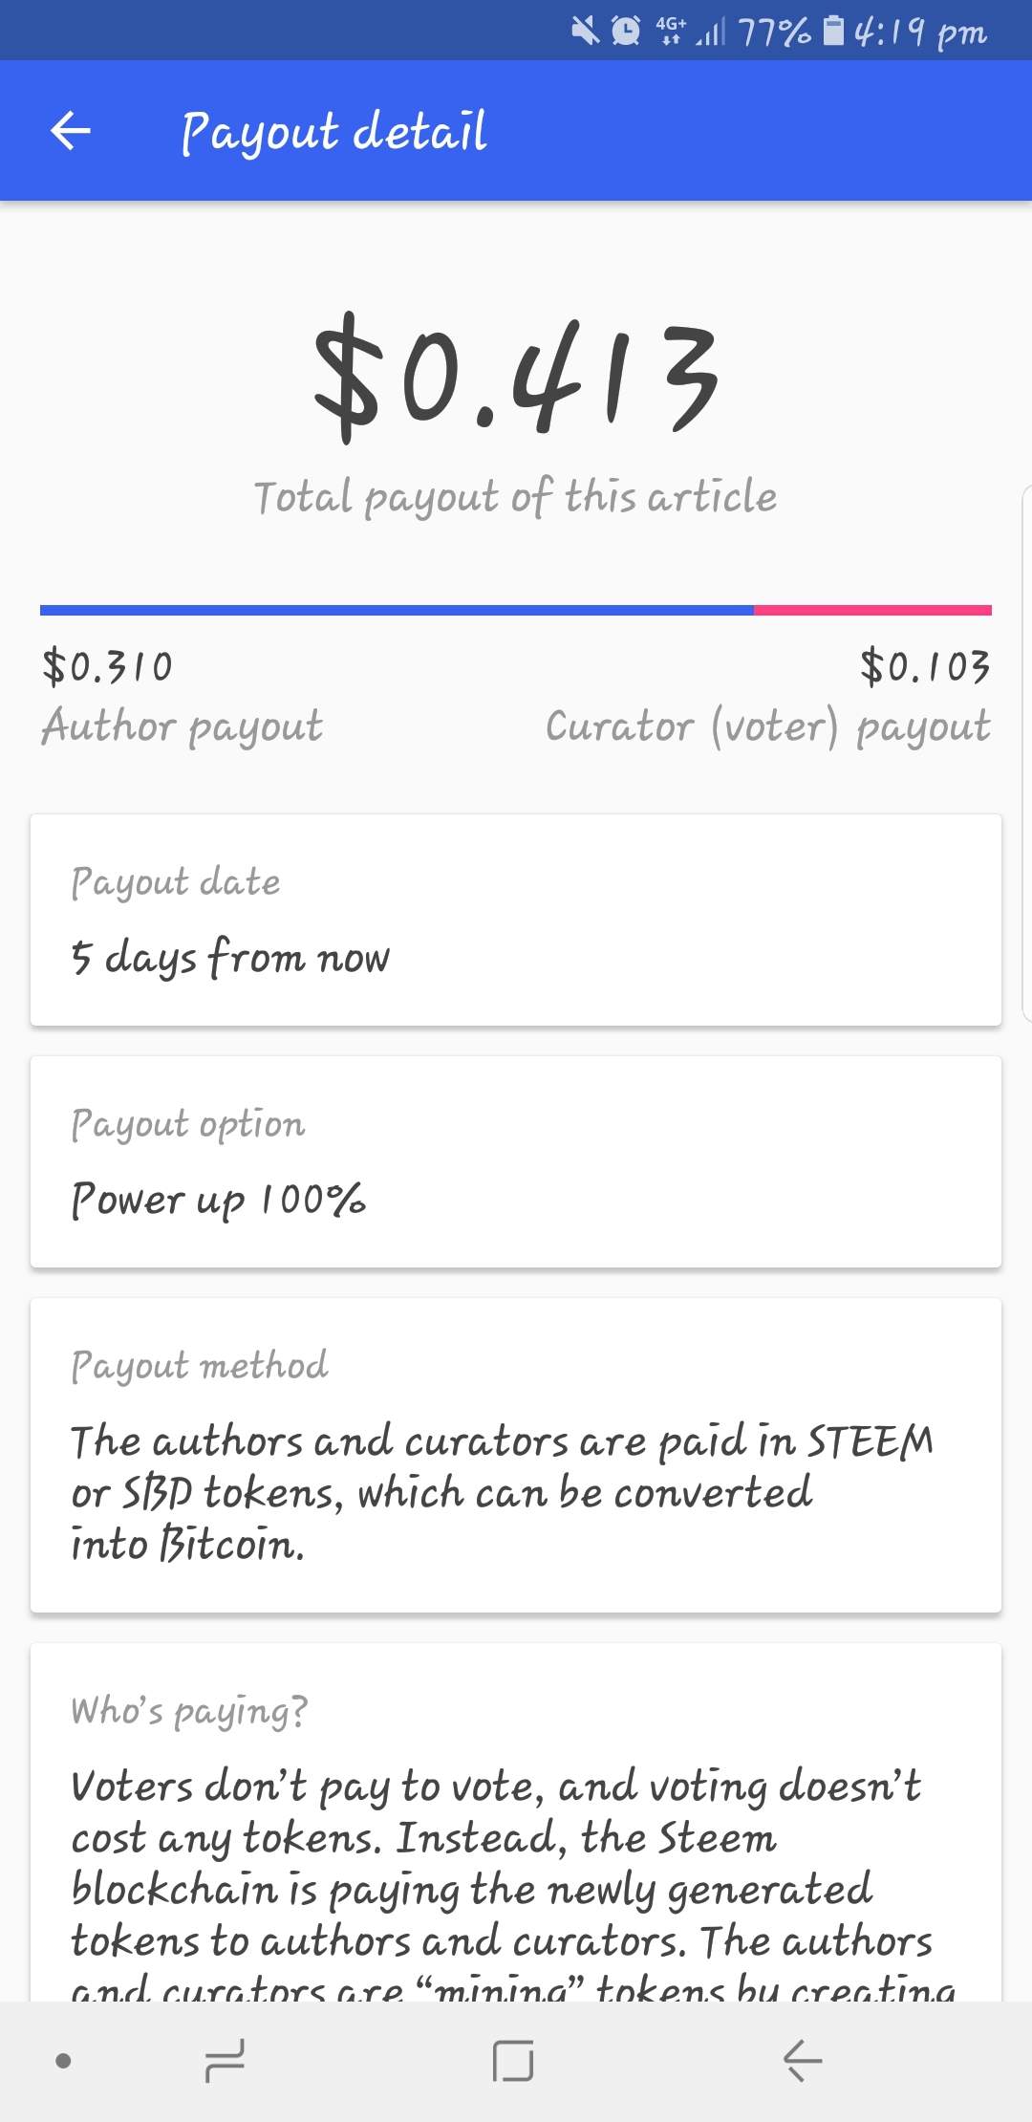Tap the small dot in navigation bar
1032x2122 pixels.
pyautogui.click(x=63, y=2060)
